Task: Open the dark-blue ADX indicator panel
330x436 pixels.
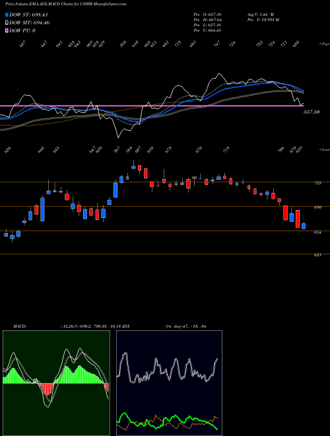Action: [x=169, y=383]
